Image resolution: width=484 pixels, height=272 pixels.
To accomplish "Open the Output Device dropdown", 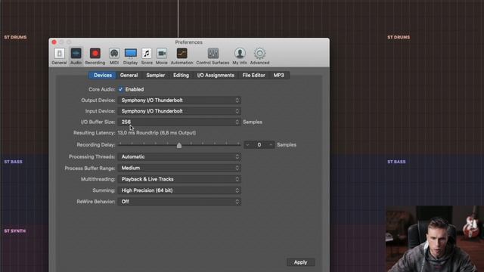I will click(x=179, y=100).
